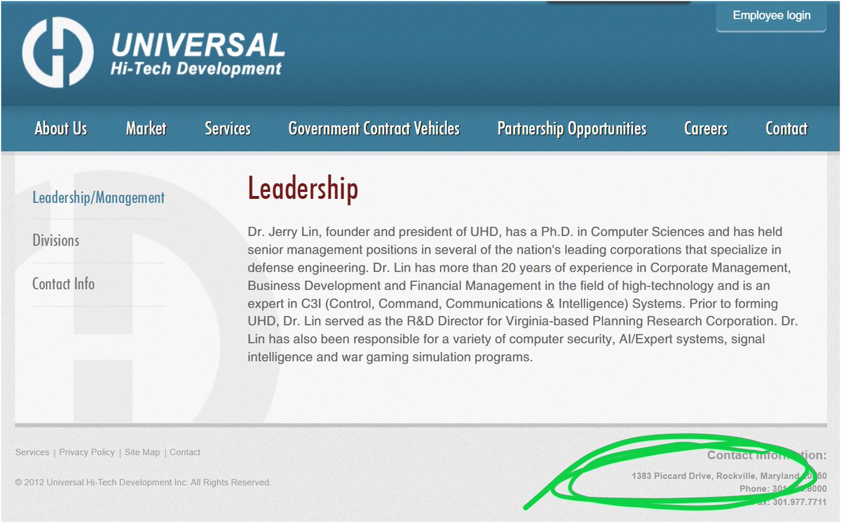The width and height of the screenshot is (841, 523).
Task: Select Market in the navigation bar
Action: [x=146, y=129]
